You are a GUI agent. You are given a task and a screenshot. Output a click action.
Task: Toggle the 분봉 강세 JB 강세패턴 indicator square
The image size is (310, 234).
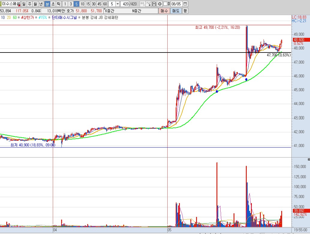coord(79,17)
